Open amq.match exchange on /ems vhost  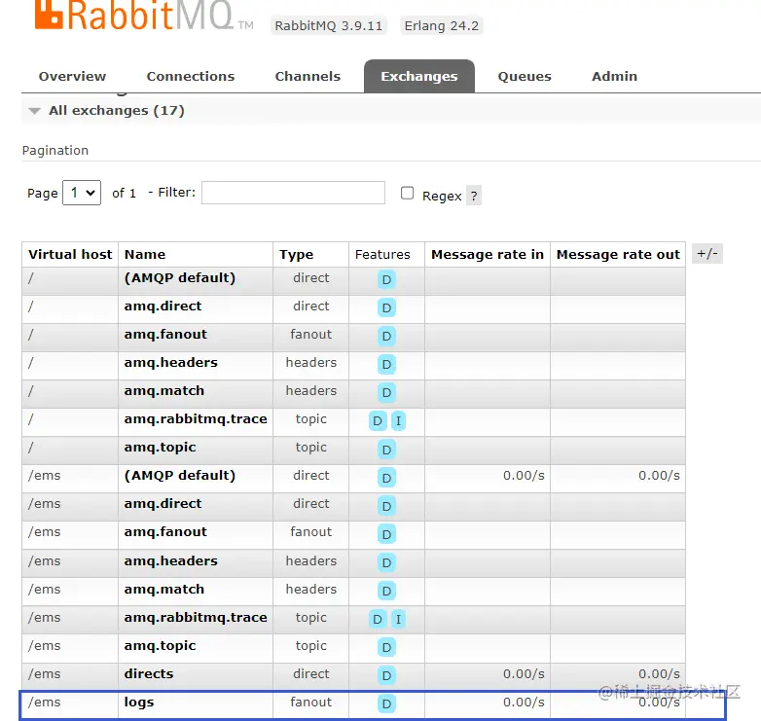click(164, 589)
